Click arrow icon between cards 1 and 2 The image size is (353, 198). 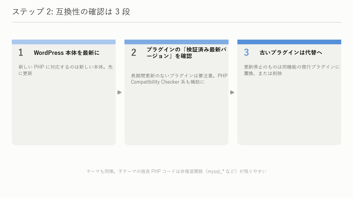(119, 92)
